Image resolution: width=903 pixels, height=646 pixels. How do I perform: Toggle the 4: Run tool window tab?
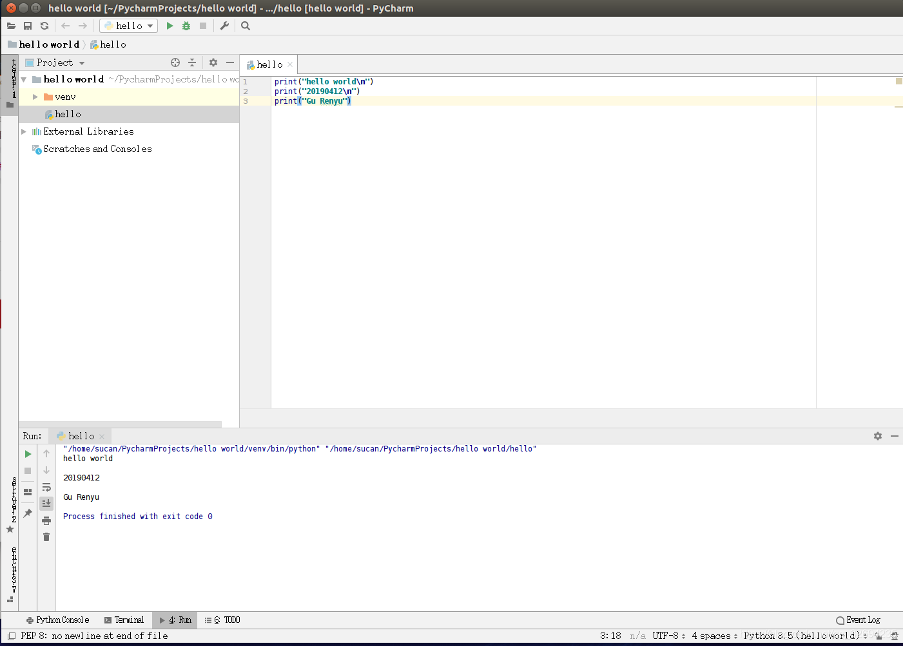tap(175, 620)
